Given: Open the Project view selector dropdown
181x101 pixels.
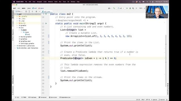Looking at the screenshot, I should 19,12.
